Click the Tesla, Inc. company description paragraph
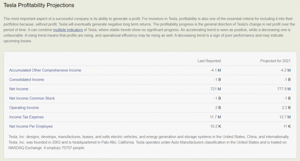The image size is (300, 161). pos(149,142)
